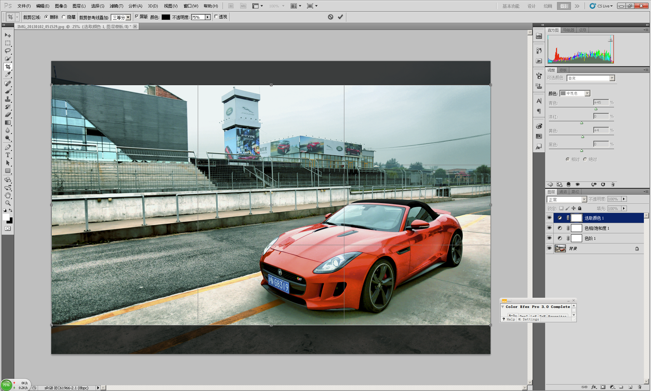
Task: Select the Hand tool
Action: (x=8, y=195)
